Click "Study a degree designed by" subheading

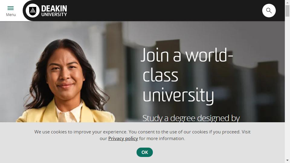(x=191, y=118)
